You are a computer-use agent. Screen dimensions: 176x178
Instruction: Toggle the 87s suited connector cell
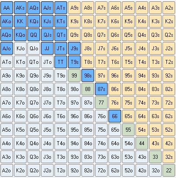(x=101, y=89)
